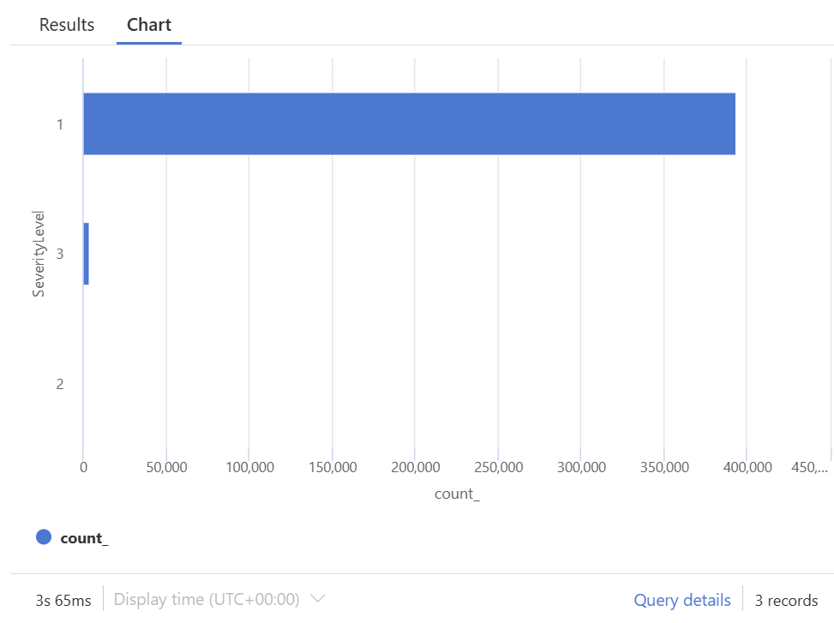
Task: Click the 3 records indicator
Action: pyautogui.click(x=786, y=600)
